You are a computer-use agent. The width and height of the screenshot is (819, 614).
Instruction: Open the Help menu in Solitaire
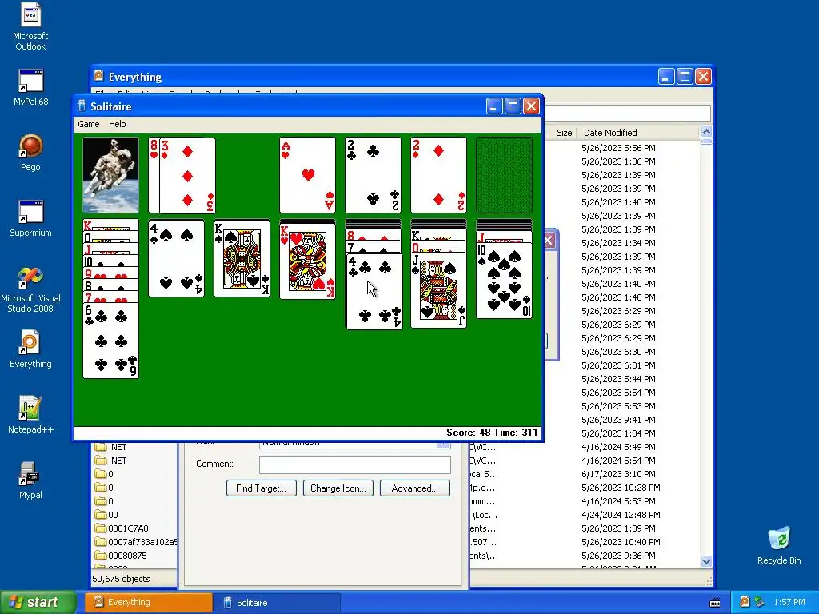117,124
